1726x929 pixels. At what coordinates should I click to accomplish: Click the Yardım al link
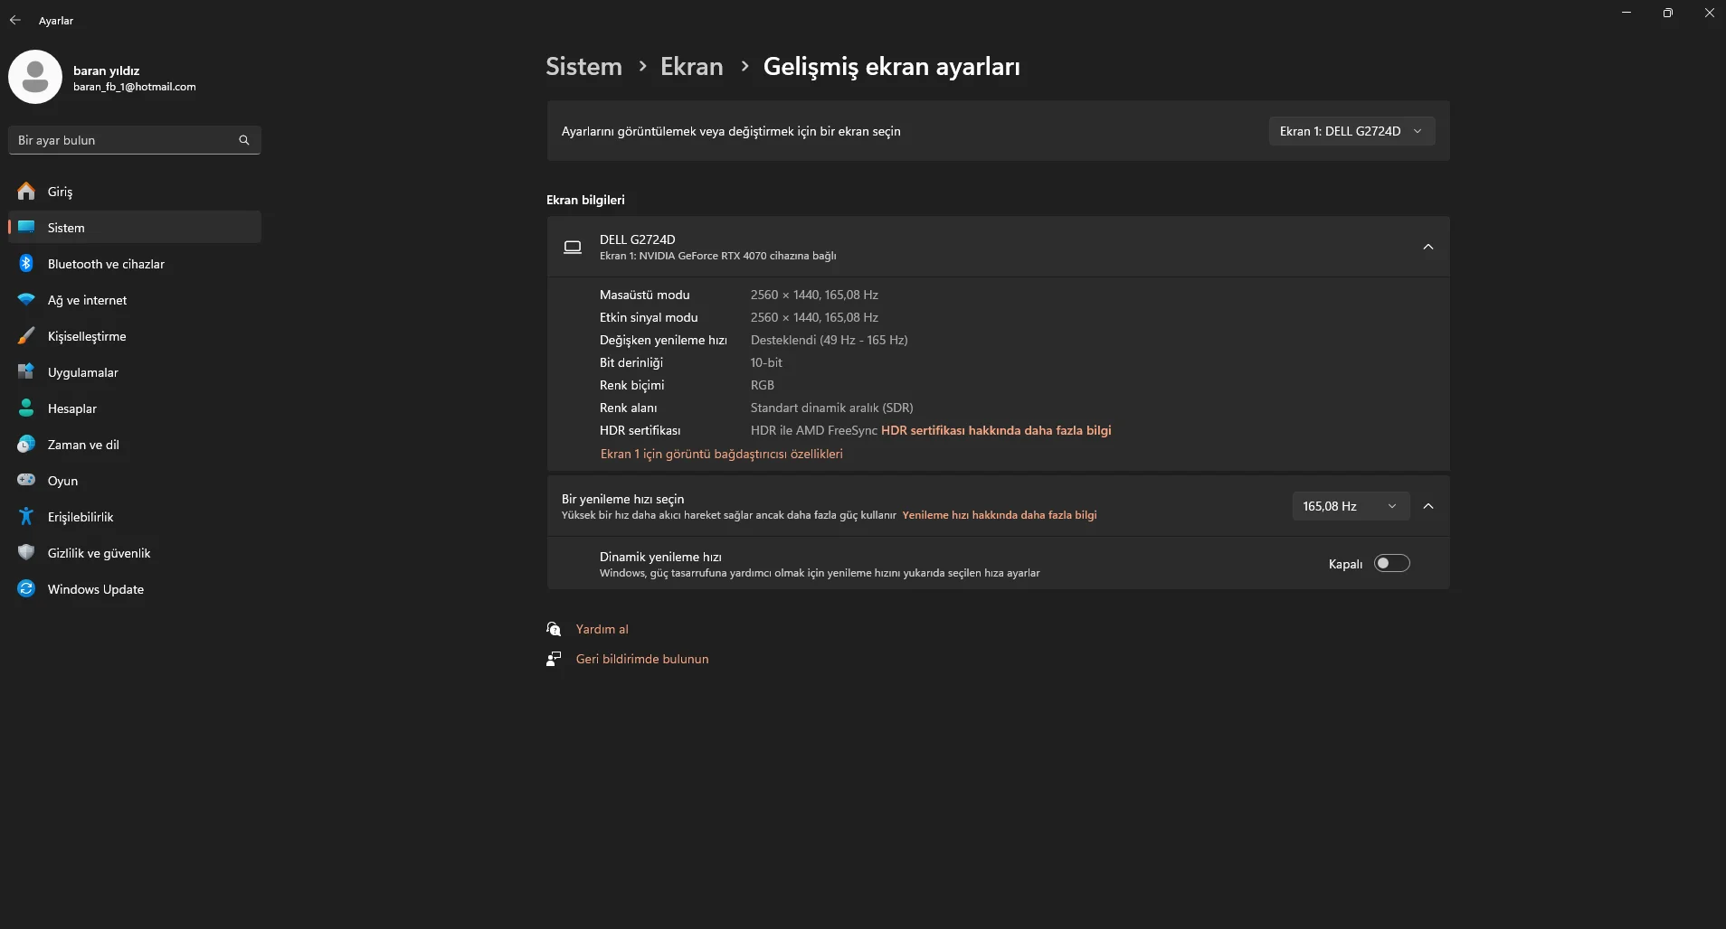[602, 629]
